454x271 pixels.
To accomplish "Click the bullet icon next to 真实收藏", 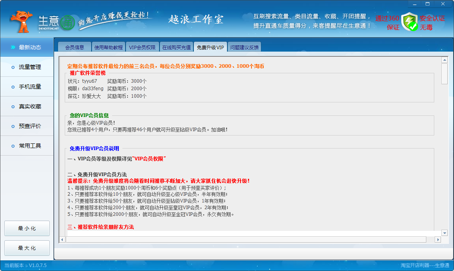I will [13, 106].
